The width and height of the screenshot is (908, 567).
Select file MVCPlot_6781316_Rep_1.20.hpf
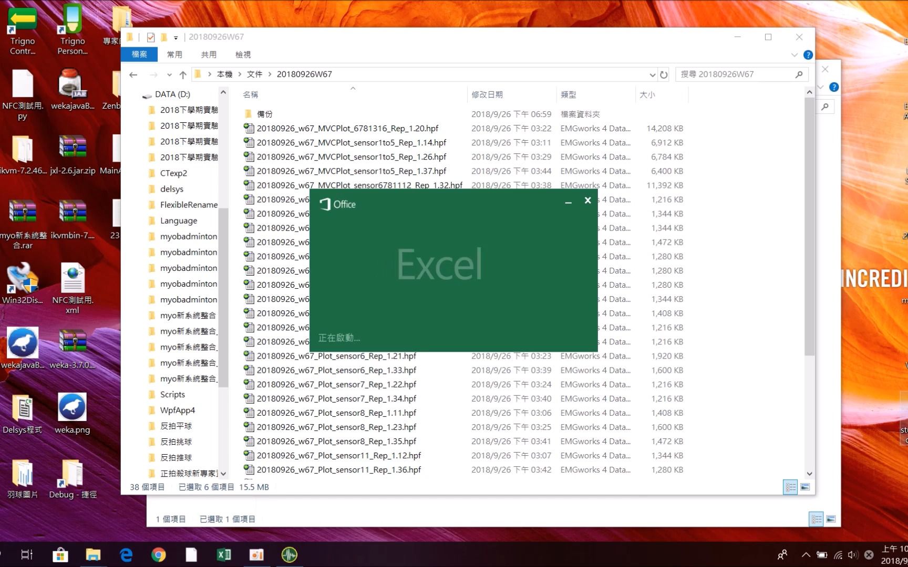[347, 128]
